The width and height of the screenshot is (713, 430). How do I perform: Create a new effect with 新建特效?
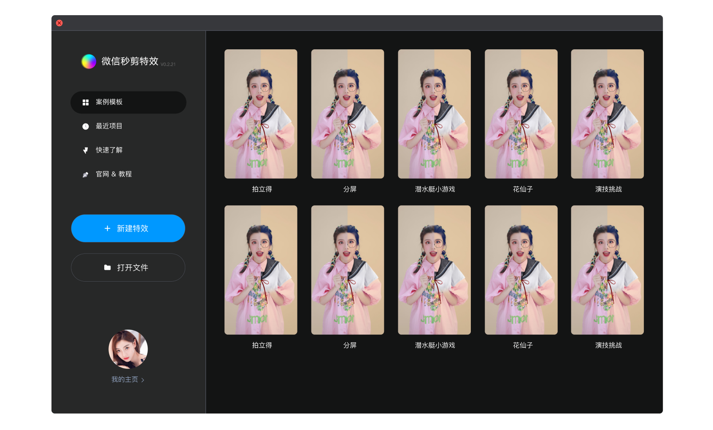pos(128,228)
